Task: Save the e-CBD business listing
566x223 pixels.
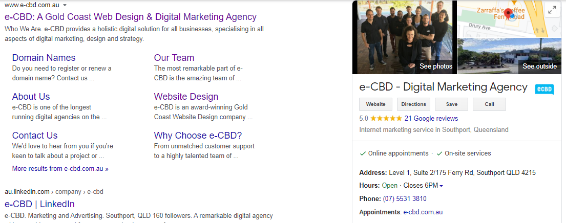Action: point(451,104)
